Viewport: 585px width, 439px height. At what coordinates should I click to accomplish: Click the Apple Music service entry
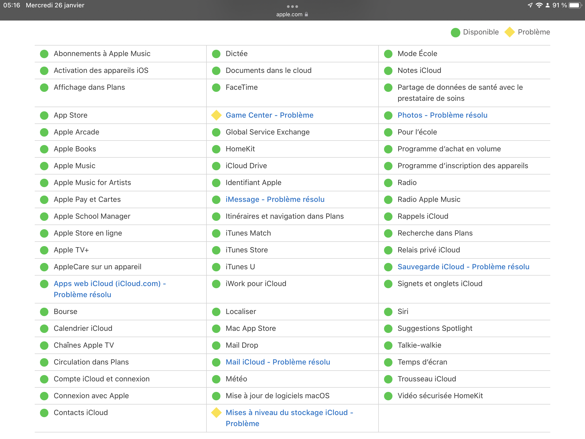click(74, 166)
